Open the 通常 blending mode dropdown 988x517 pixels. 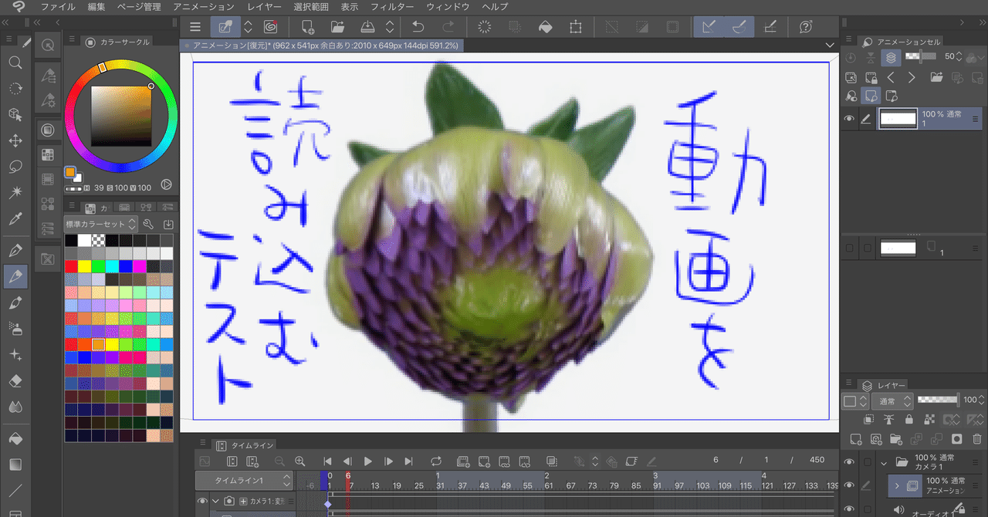[893, 401]
